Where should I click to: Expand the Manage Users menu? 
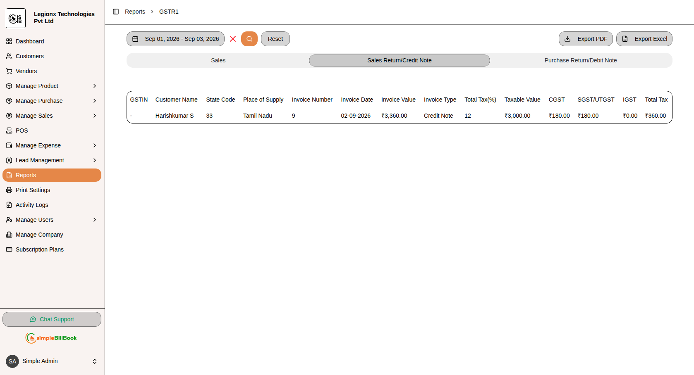pos(52,220)
